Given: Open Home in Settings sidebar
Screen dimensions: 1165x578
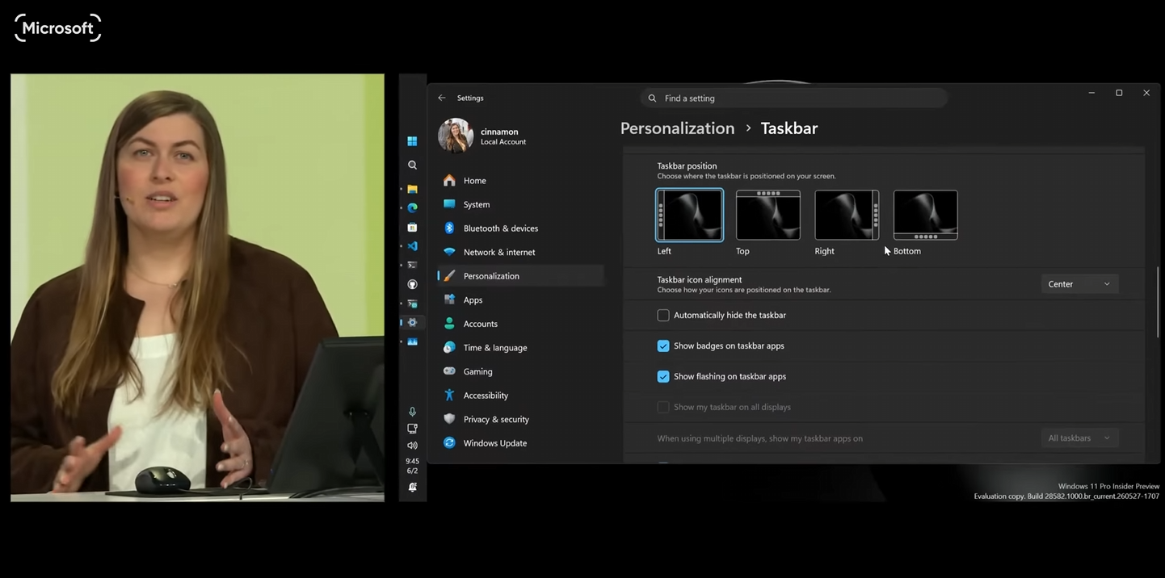Looking at the screenshot, I should pos(520,181).
